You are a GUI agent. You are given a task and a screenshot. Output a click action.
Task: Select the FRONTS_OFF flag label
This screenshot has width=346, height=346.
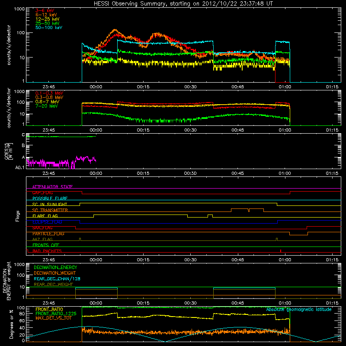tap(46, 245)
